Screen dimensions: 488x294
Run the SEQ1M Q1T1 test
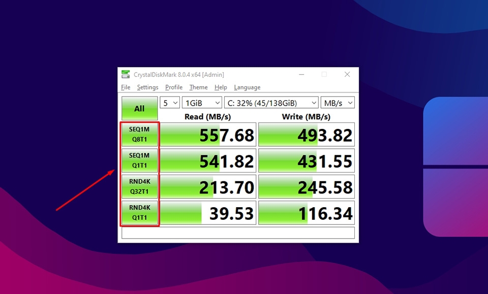(x=139, y=160)
